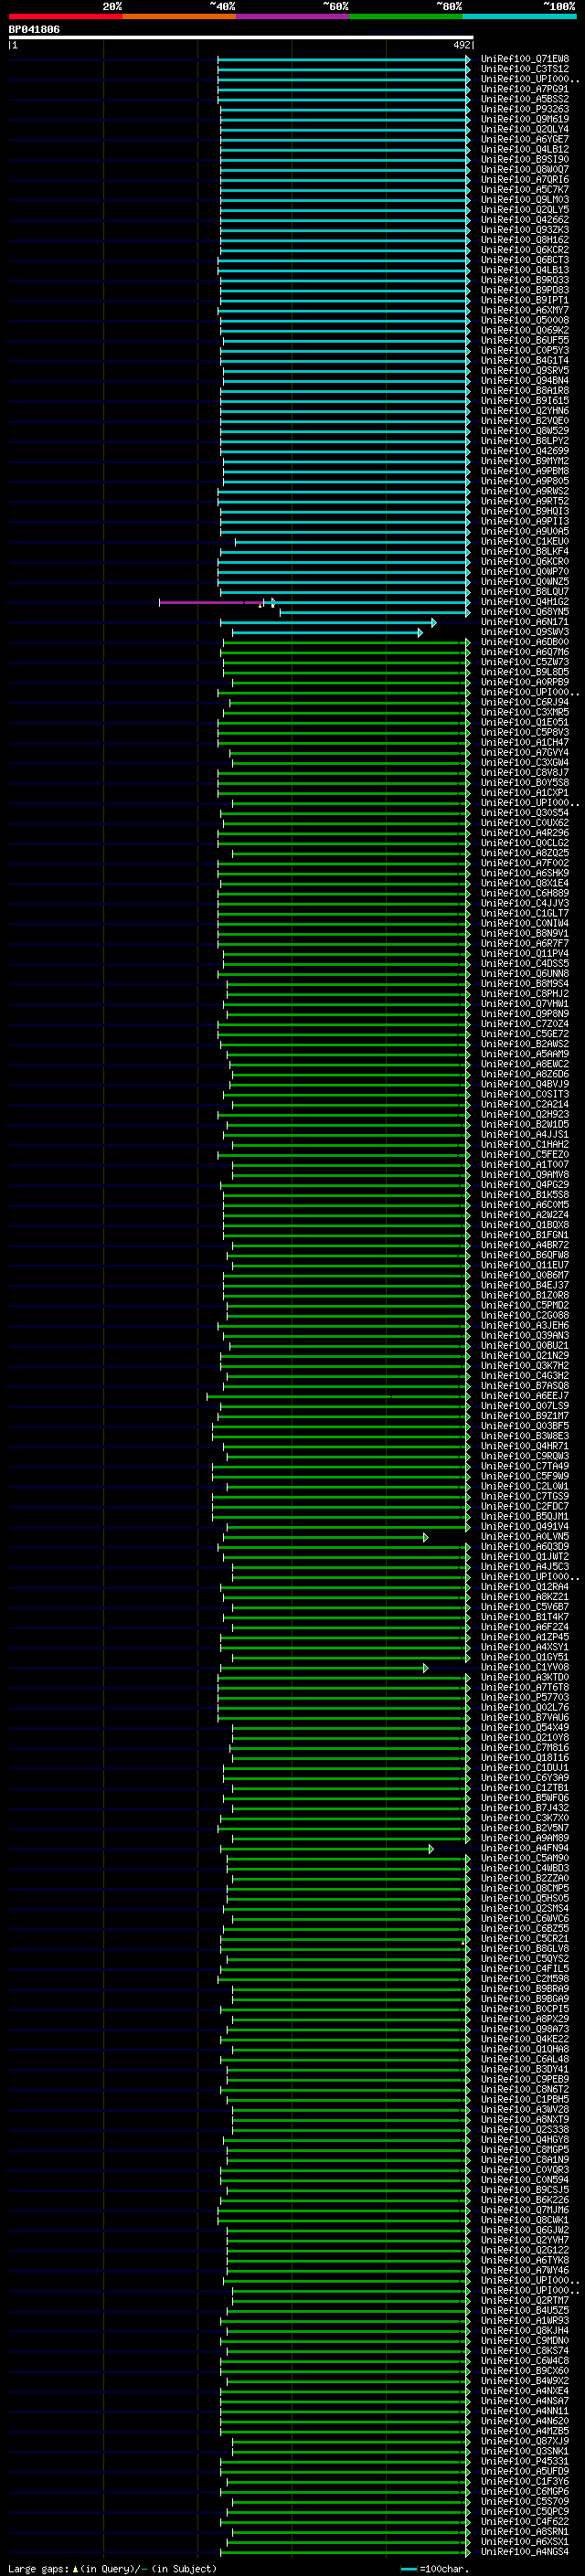
Task: Click the orange ~40% identity legend bar
Action: coord(179,16)
